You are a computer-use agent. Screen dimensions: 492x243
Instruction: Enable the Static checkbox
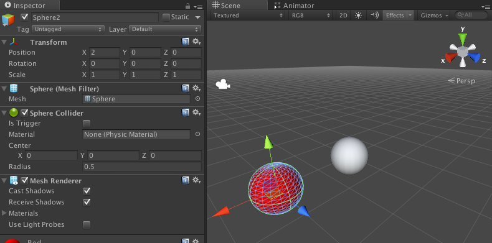coord(166,17)
